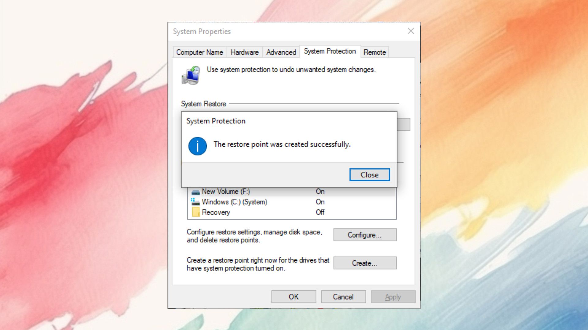Click the Off status of Recovery
Screen dimensions: 588x330
pyautogui.click(x=320, y=212)
